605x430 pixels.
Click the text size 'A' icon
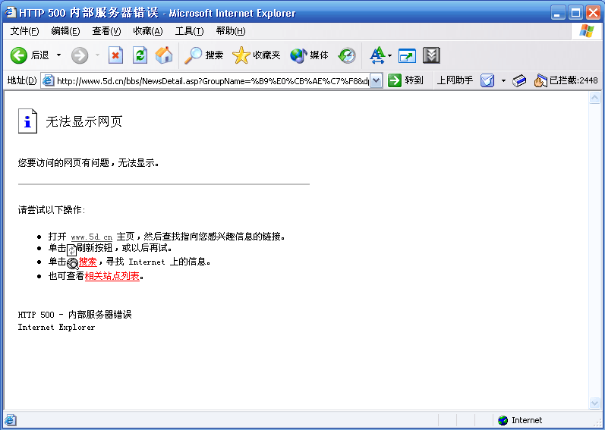pos(377,55)
